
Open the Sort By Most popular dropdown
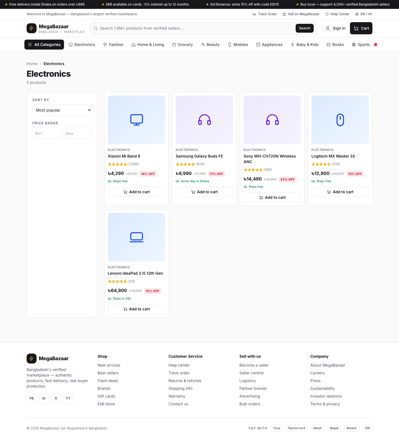[x=62, y=110]
